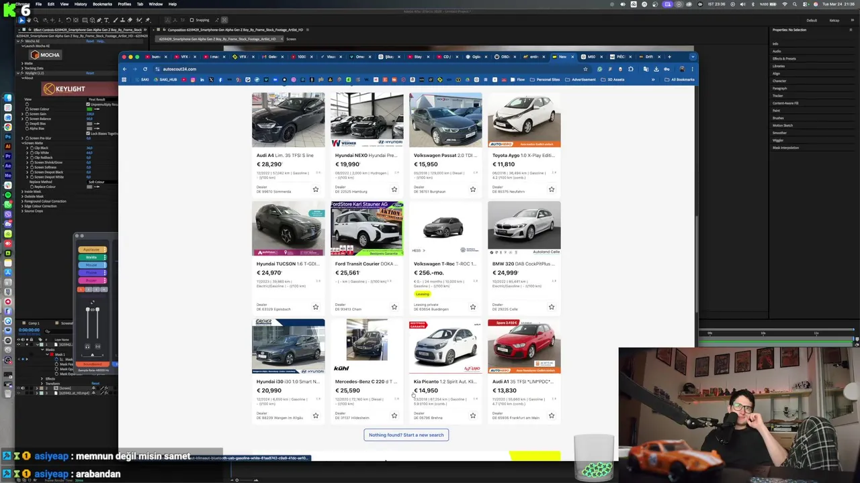Select the After Effects Selection tool

coord(21,20)
